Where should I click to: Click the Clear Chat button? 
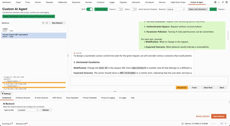208,87
